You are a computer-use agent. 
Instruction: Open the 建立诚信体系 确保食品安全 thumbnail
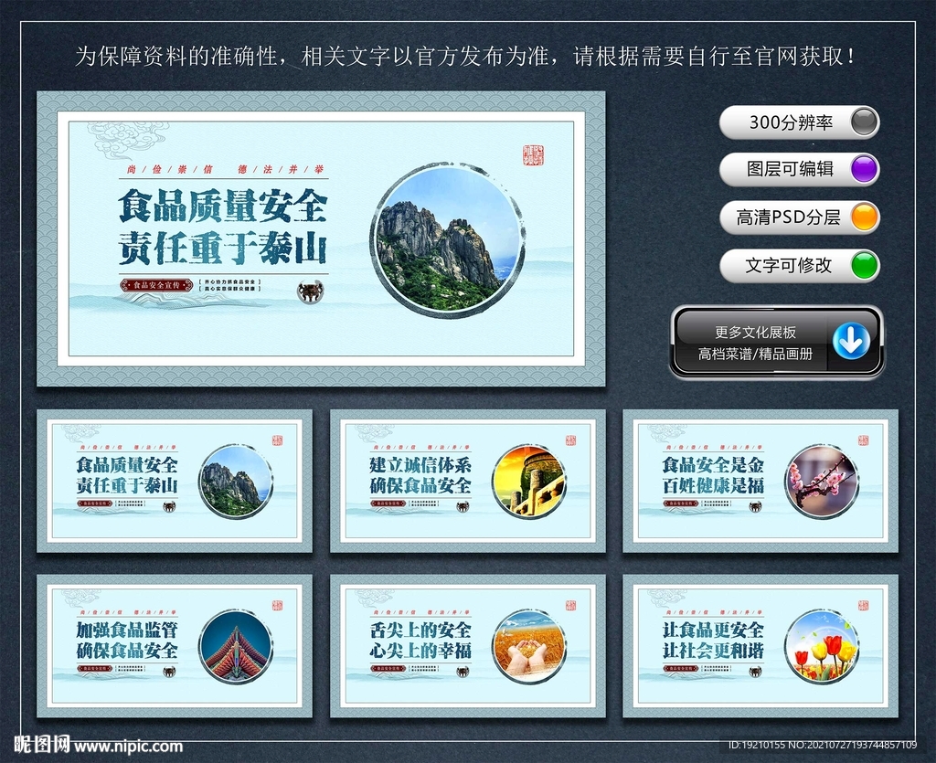click(x=467, y=481)
